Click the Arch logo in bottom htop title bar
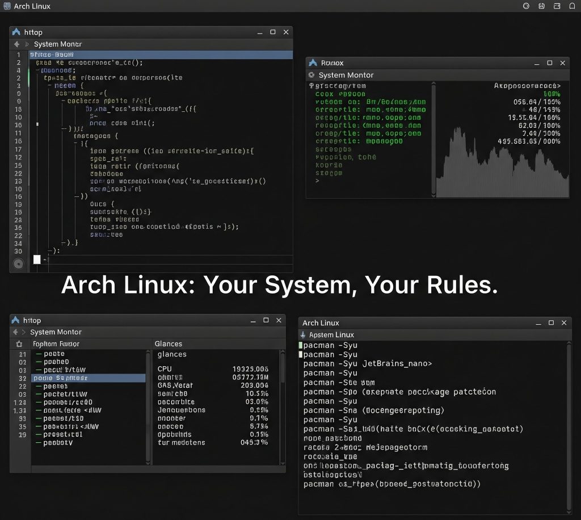 tap(15, 320)
